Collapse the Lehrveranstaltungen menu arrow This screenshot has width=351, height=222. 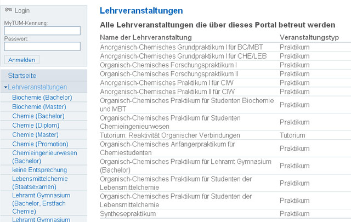5,87
